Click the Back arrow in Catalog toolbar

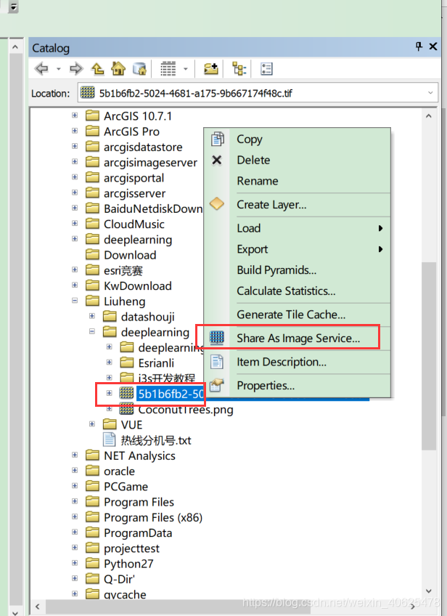pyautogui.click(x=41, y=69)
